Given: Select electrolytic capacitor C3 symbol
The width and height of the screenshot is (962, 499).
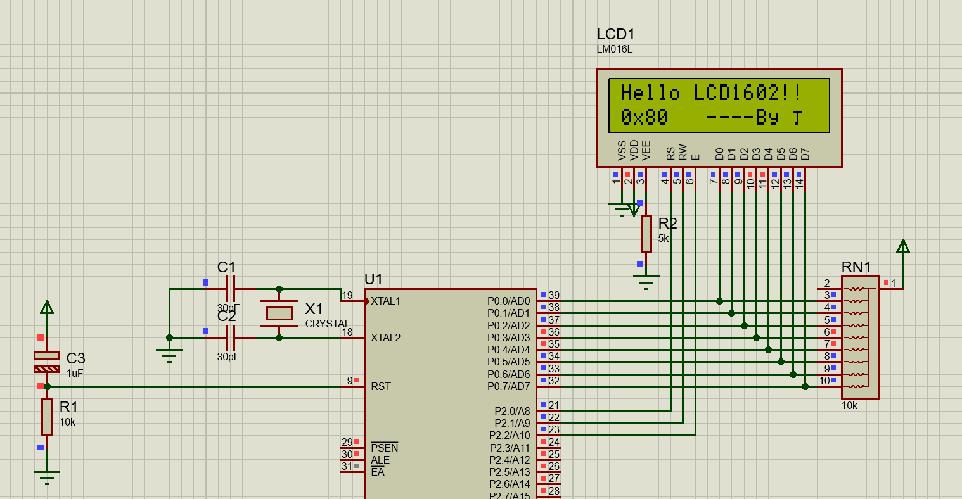Looking at the screenshot, I should (x=47, y=362).
